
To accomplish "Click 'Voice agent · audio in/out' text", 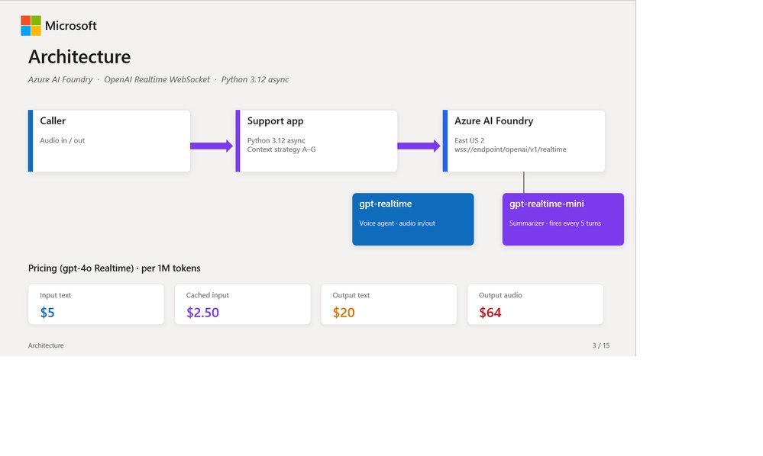I will (x=397, y=223).
